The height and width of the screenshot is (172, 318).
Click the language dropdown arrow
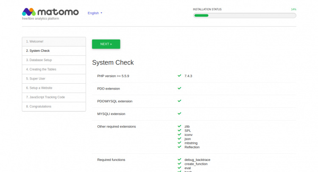(101, 13)
